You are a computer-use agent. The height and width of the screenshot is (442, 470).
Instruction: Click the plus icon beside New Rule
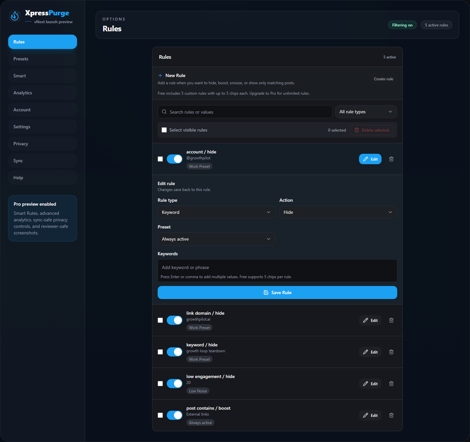click(x=160, y=75)
